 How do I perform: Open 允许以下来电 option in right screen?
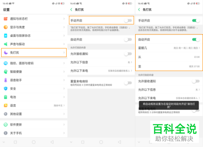coord(169,98)
